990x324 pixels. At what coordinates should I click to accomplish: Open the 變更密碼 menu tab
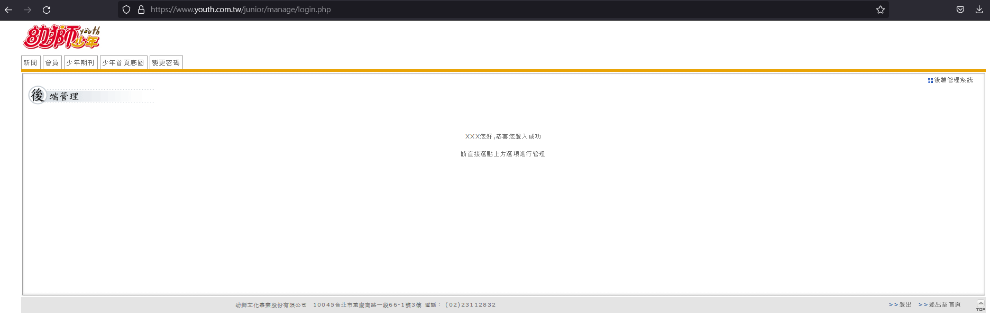coord(166,62)
